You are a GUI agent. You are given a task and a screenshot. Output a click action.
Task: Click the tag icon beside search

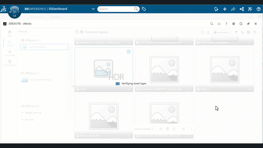click(144, 9)
